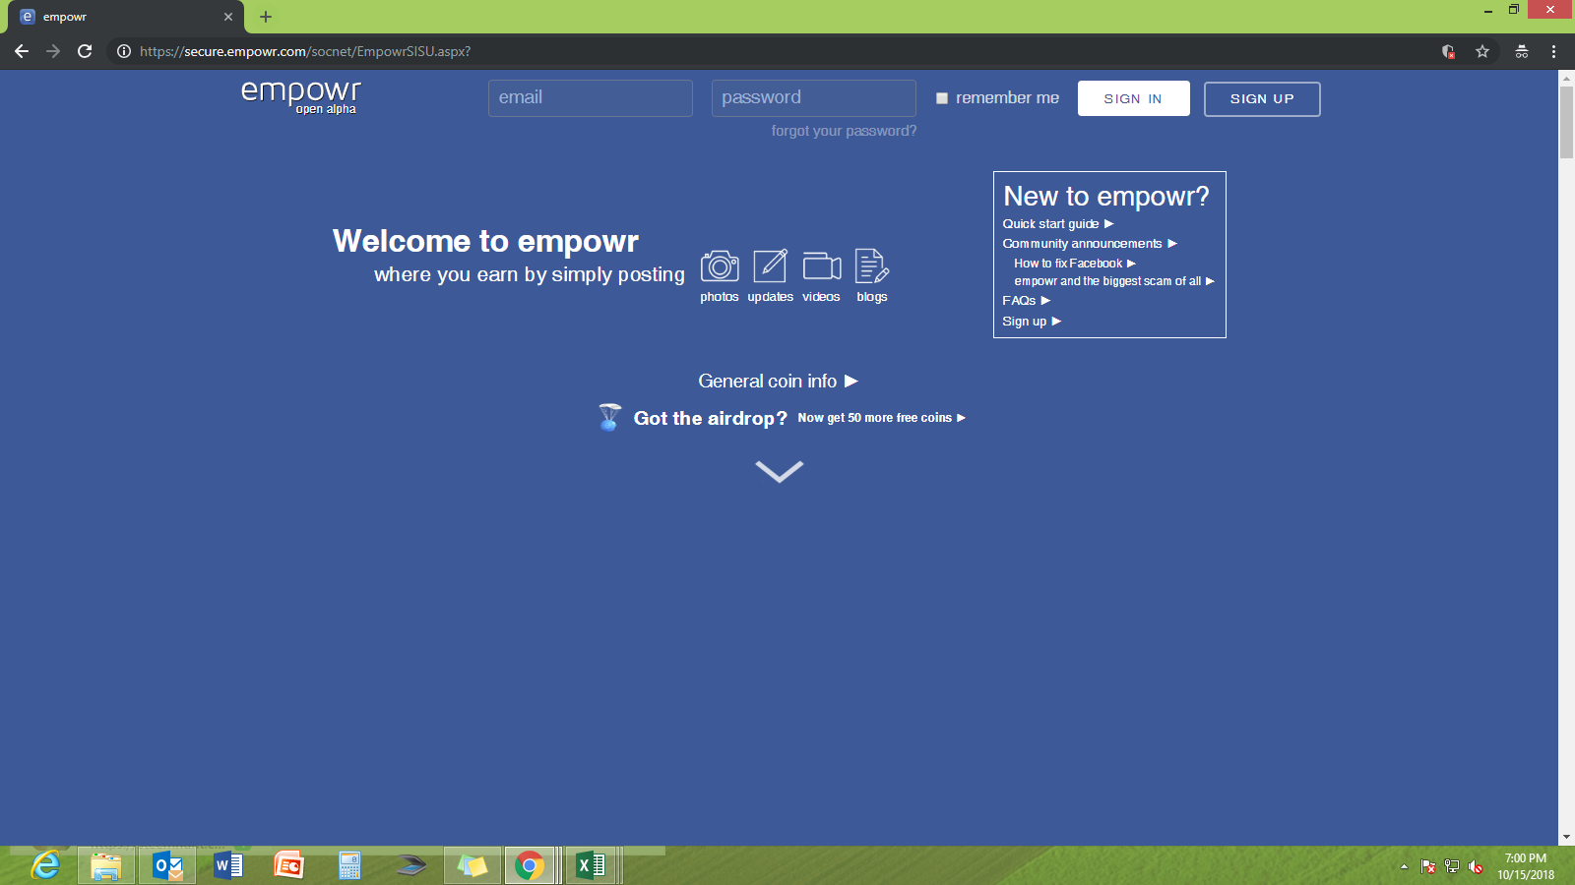
Task: Open the Community announcements link
Action: point(1090,244)
